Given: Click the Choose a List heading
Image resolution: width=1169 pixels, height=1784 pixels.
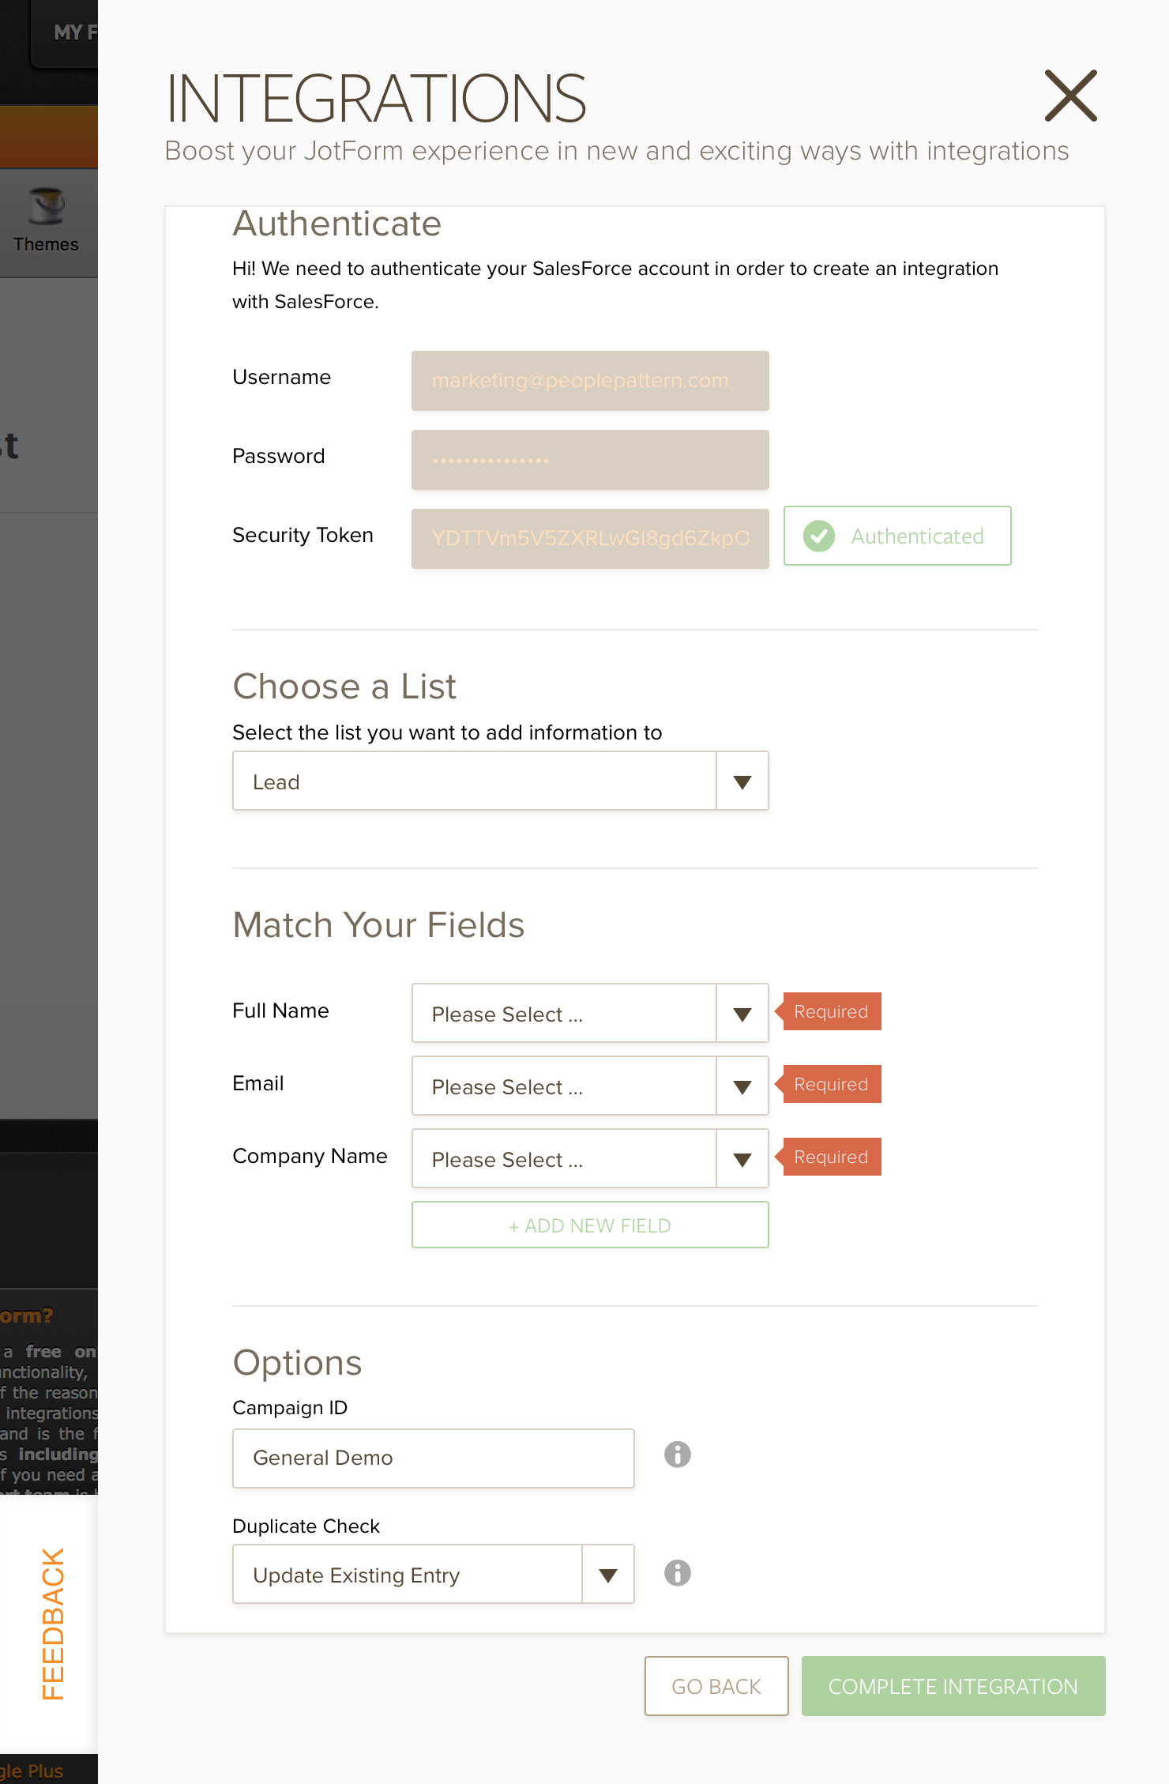Looking at the screenshot, I should (x=344, y=687).
